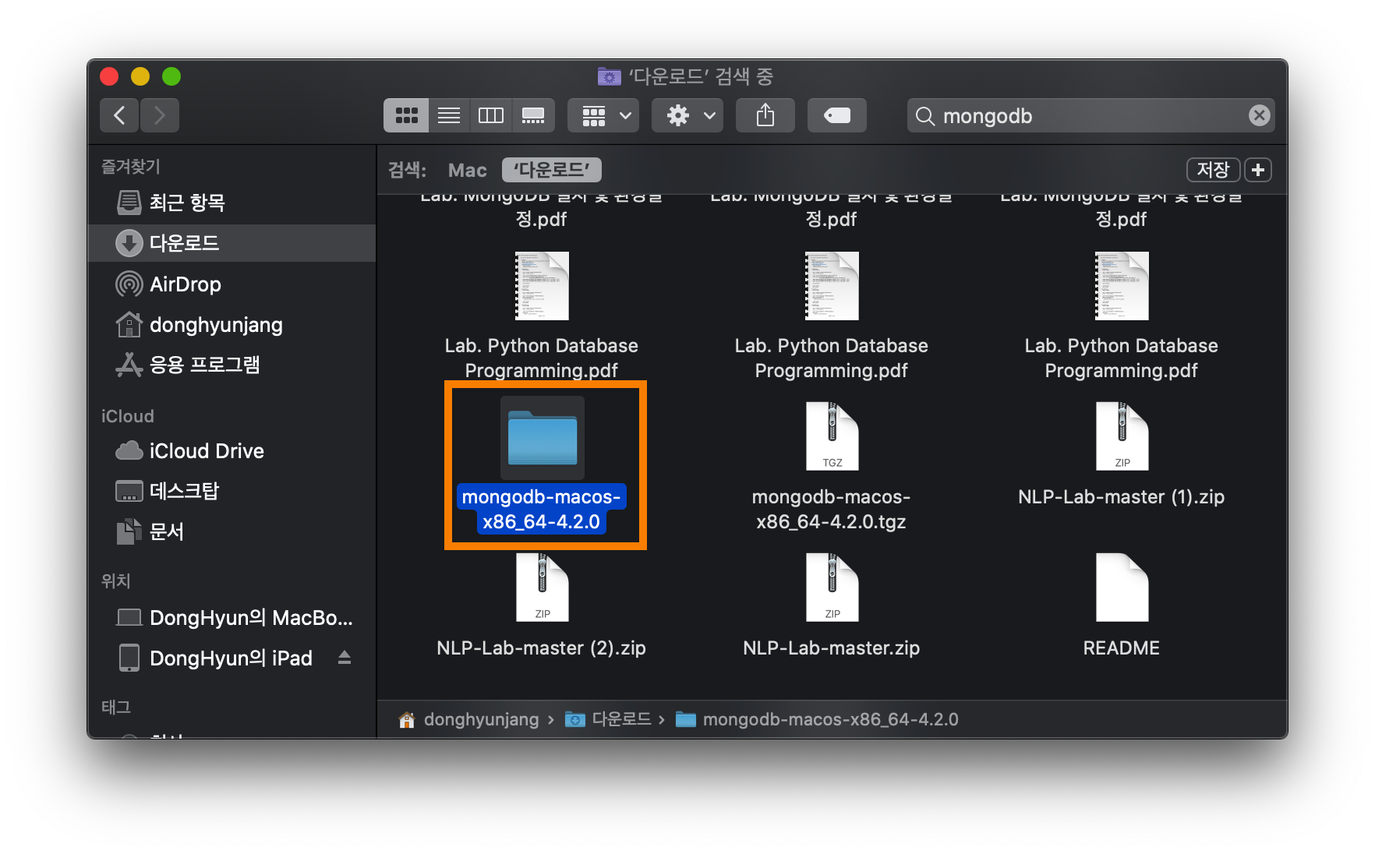Zoom the Finder window with green button
The height and width of the screenshot is (854, 1375).
[x=171, y=76]
